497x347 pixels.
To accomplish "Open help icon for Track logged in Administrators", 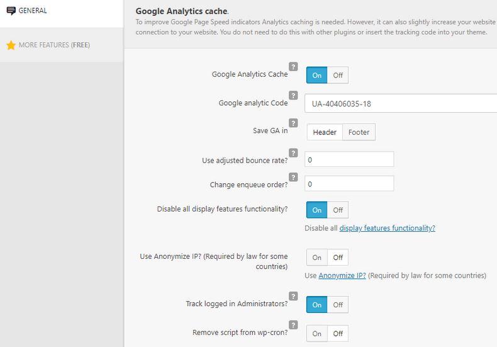I will [293, 296].
